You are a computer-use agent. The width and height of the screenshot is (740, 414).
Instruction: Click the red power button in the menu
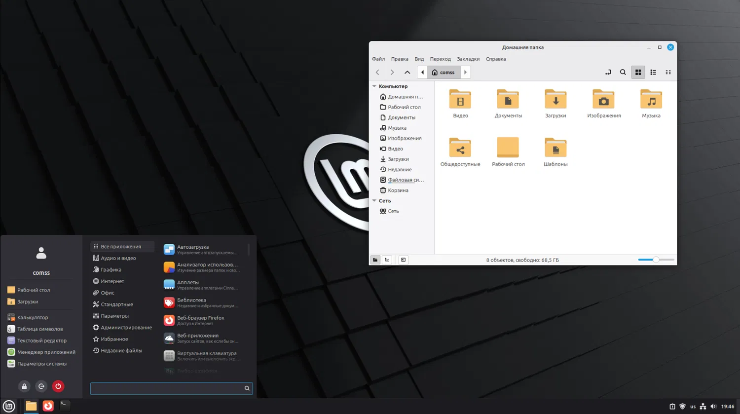point(58,386)
